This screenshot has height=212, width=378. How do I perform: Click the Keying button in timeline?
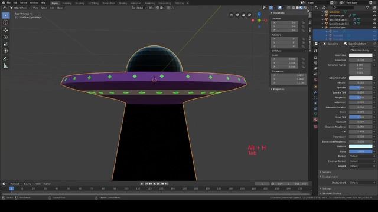pos(28,184)
